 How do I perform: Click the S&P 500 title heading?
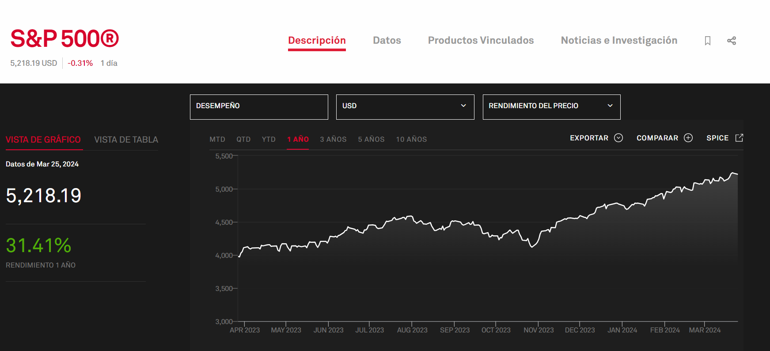click(x=64, y=39)
